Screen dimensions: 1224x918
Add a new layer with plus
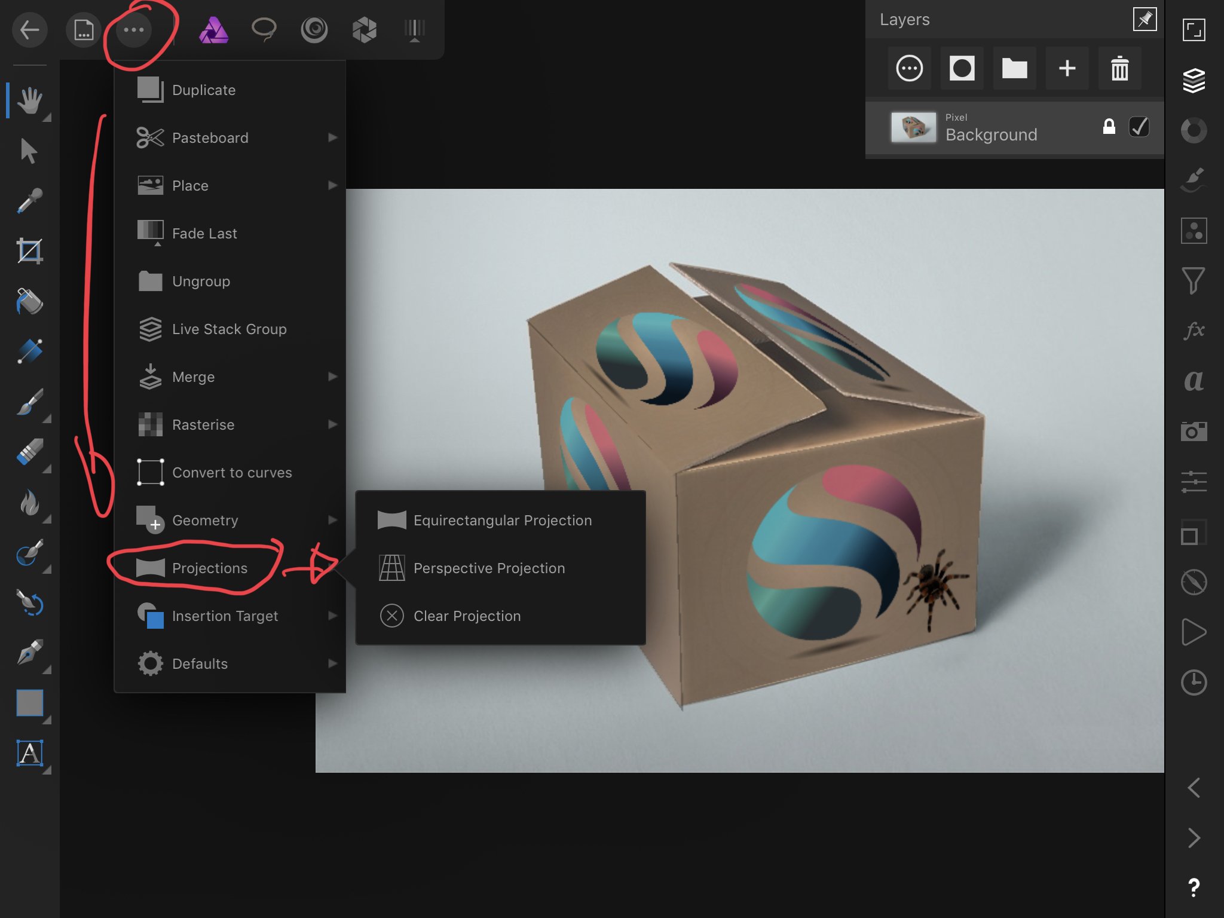(x=1067, y=68)
